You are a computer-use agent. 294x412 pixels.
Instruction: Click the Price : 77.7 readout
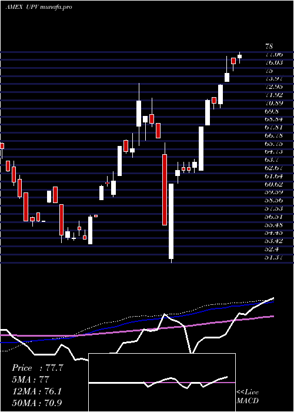[38, 368]
